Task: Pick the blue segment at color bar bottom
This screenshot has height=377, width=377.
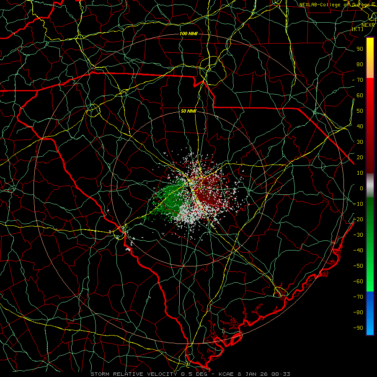Action: click(370, 313)
